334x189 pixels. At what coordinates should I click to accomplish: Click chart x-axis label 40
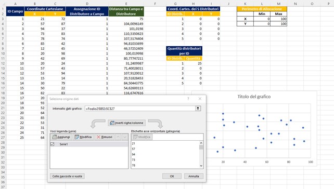pos(245,162)
